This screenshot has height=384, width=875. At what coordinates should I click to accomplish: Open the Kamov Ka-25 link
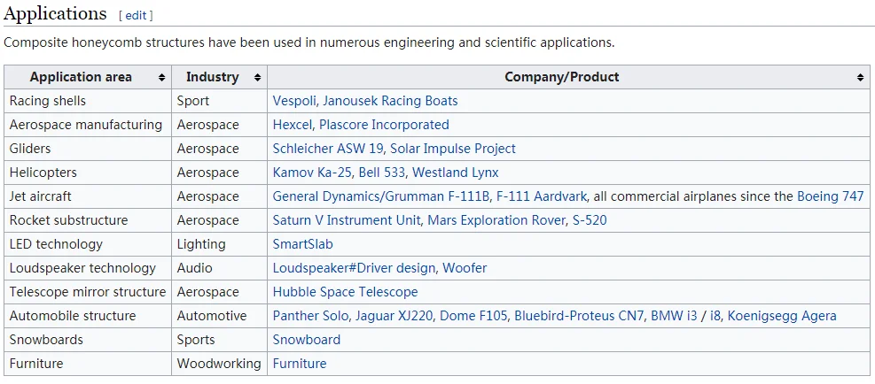312,173
